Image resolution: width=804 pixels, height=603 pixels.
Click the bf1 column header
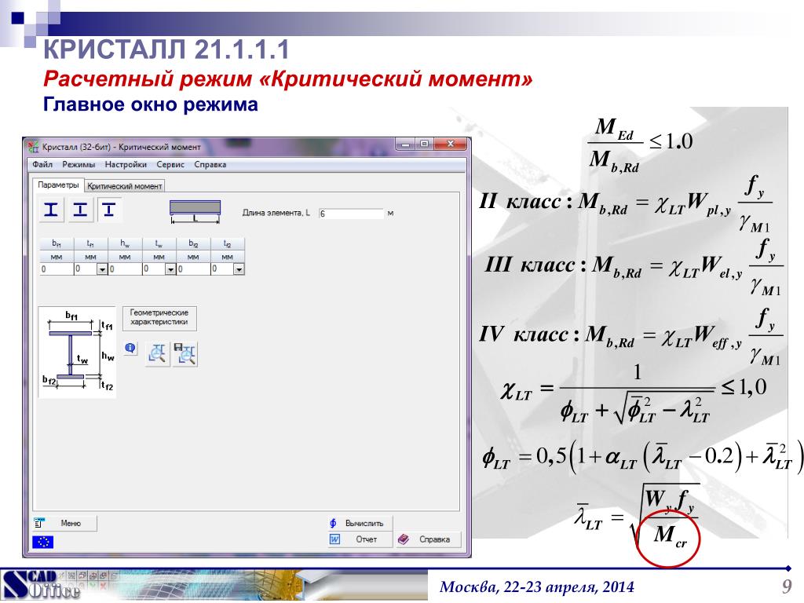click(x=57, y=244)
